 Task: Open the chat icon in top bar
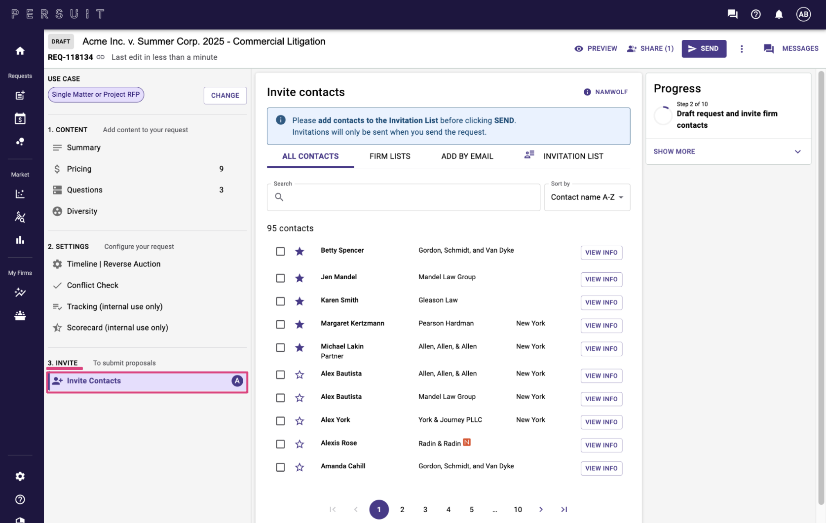733,14
